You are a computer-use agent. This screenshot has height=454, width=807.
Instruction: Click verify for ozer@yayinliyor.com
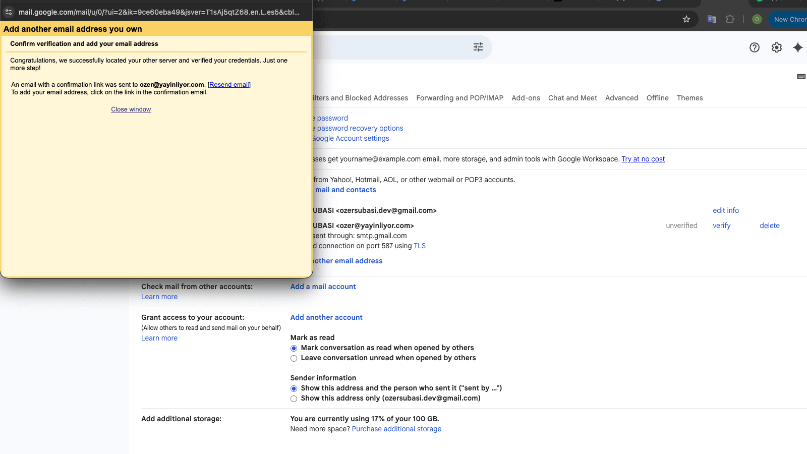point(721,225)
